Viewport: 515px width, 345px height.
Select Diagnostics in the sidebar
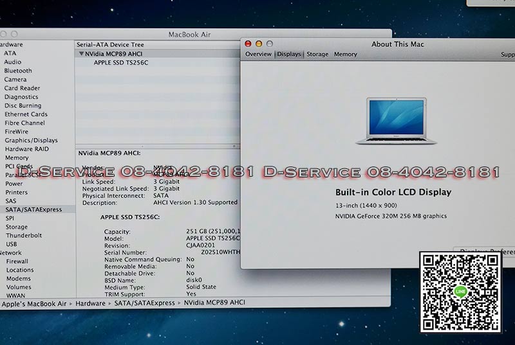click(x=21, y=97)
